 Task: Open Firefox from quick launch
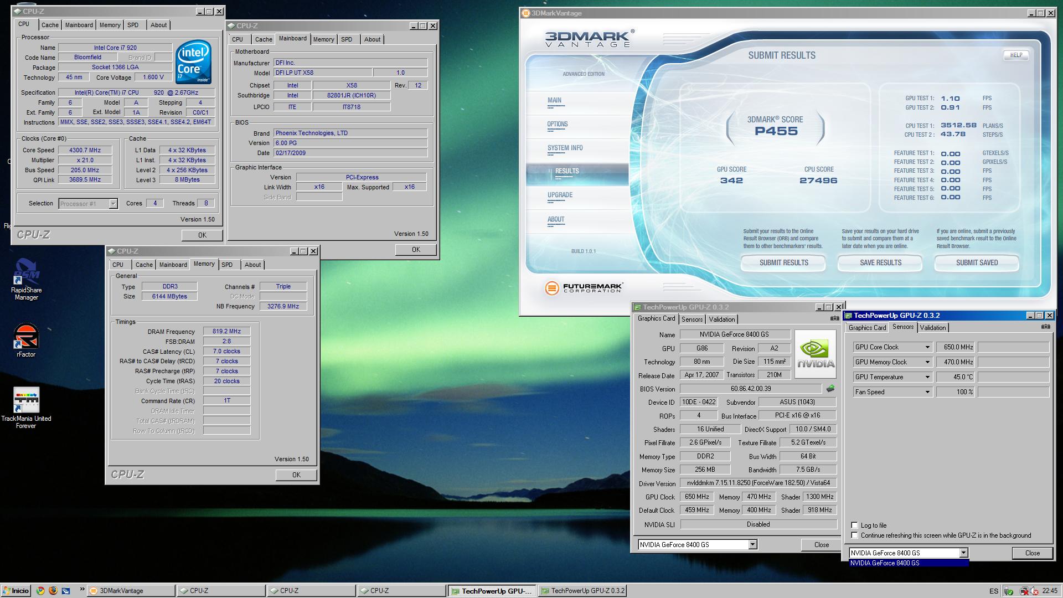pyautogui.click(x=53, y=590)
